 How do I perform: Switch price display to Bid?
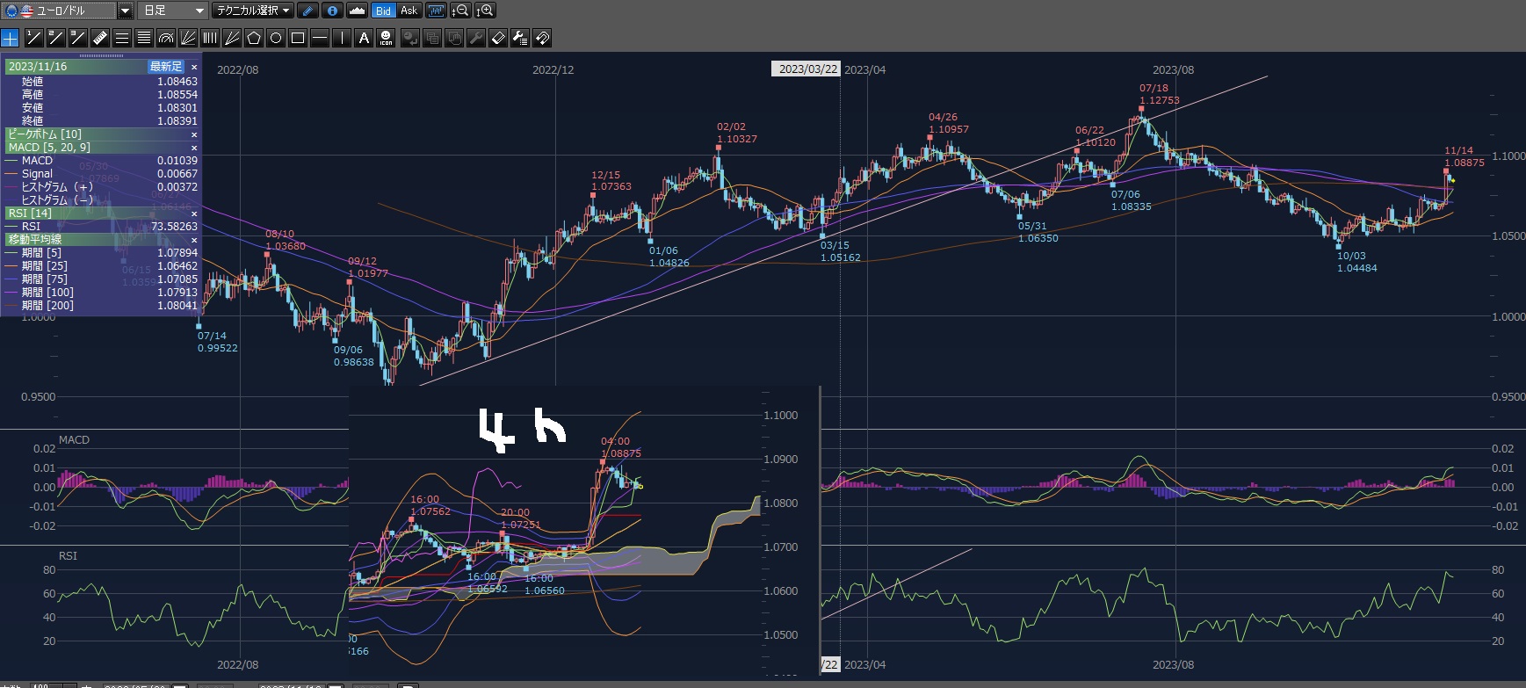point(383,11)
